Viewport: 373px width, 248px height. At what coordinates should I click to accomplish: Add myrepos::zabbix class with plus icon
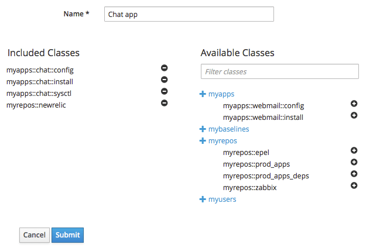click(x=354, y=185)
